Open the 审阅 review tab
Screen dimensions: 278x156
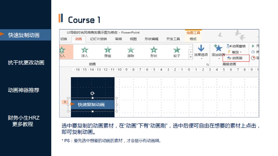tap(118, 39)
